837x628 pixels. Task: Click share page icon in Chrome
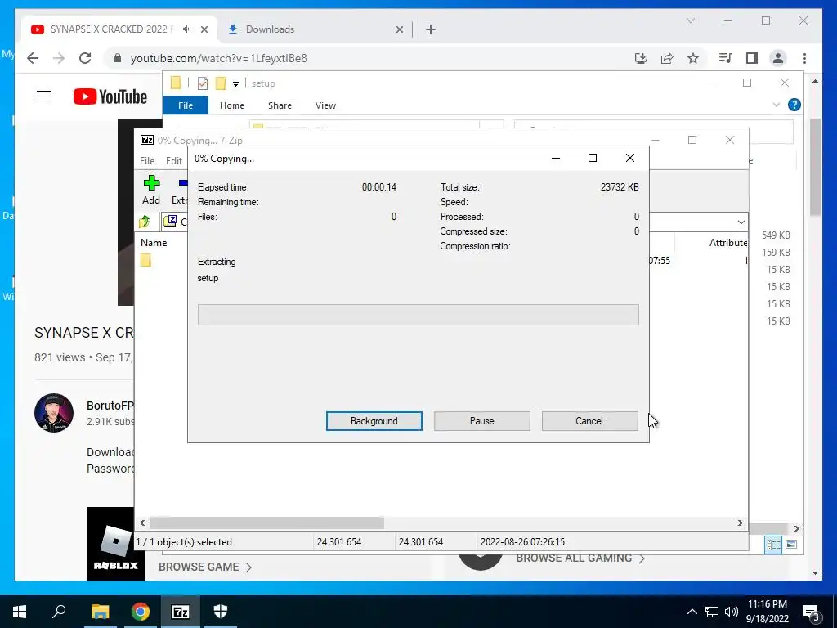667,58
